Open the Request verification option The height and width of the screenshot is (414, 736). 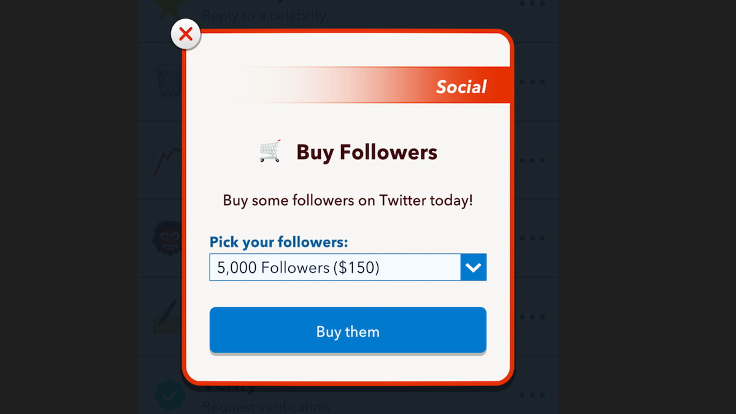pos(266,406)
